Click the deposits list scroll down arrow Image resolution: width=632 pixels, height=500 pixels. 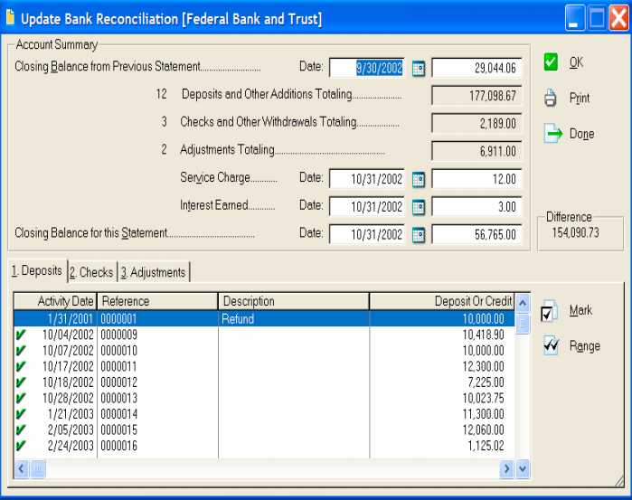pos(523,468)
